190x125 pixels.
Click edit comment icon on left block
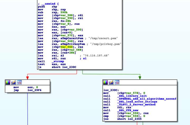tap(14, 82)
